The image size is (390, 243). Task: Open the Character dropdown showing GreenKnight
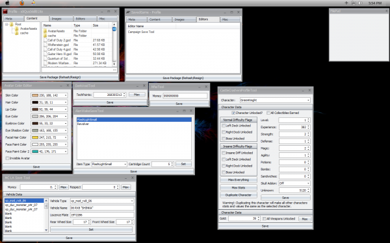coord(275,100)
